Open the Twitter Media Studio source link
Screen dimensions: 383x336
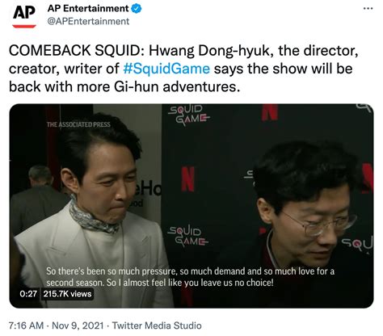(x=157, y=325)
